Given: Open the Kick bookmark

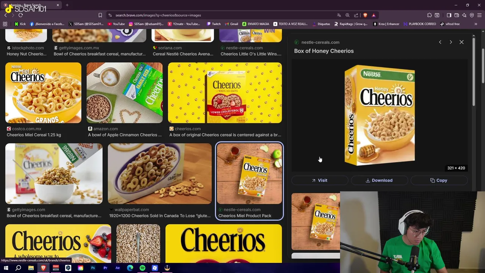Looking at the screenshot, I should point(20,24).
